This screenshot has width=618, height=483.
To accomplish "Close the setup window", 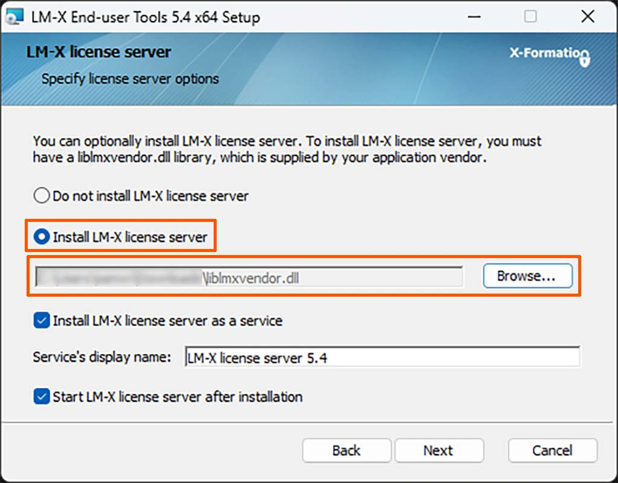I will click(x=588, y=16).
